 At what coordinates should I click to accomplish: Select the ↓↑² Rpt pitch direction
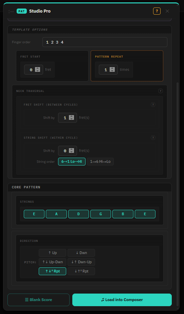tap(81, 271)
